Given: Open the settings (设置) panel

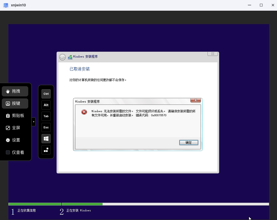Looking at the screenshot, I should tap(15, 140).
